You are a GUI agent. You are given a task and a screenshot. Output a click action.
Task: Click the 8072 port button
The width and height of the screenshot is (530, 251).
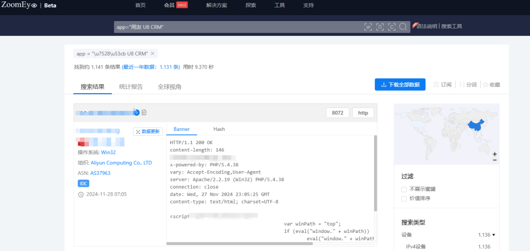pos(337,113)
